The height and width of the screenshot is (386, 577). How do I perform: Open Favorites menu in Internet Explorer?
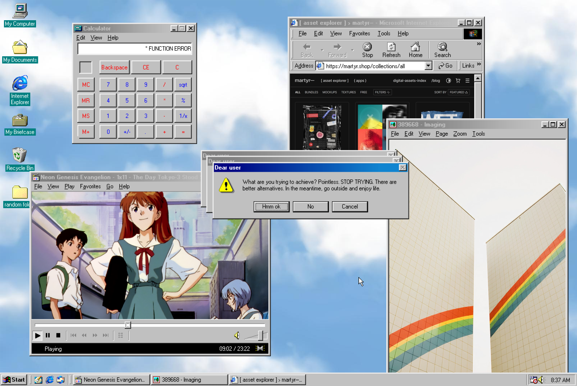pos(360,34)
